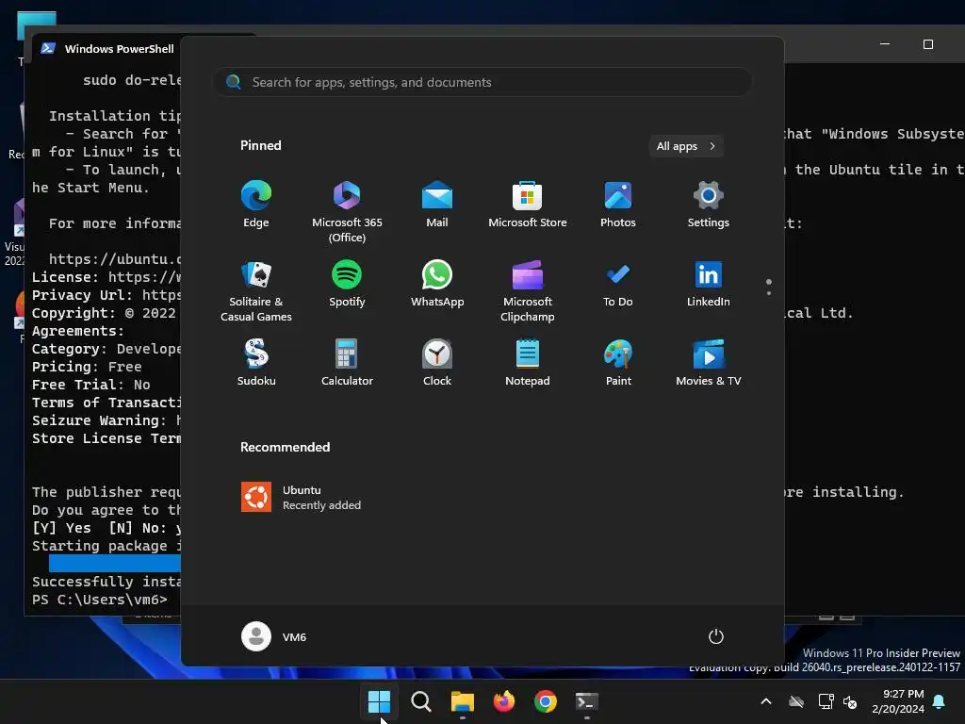Launch Solitaire & Casual Games
The image size is (965, 724).
(256, 291)
